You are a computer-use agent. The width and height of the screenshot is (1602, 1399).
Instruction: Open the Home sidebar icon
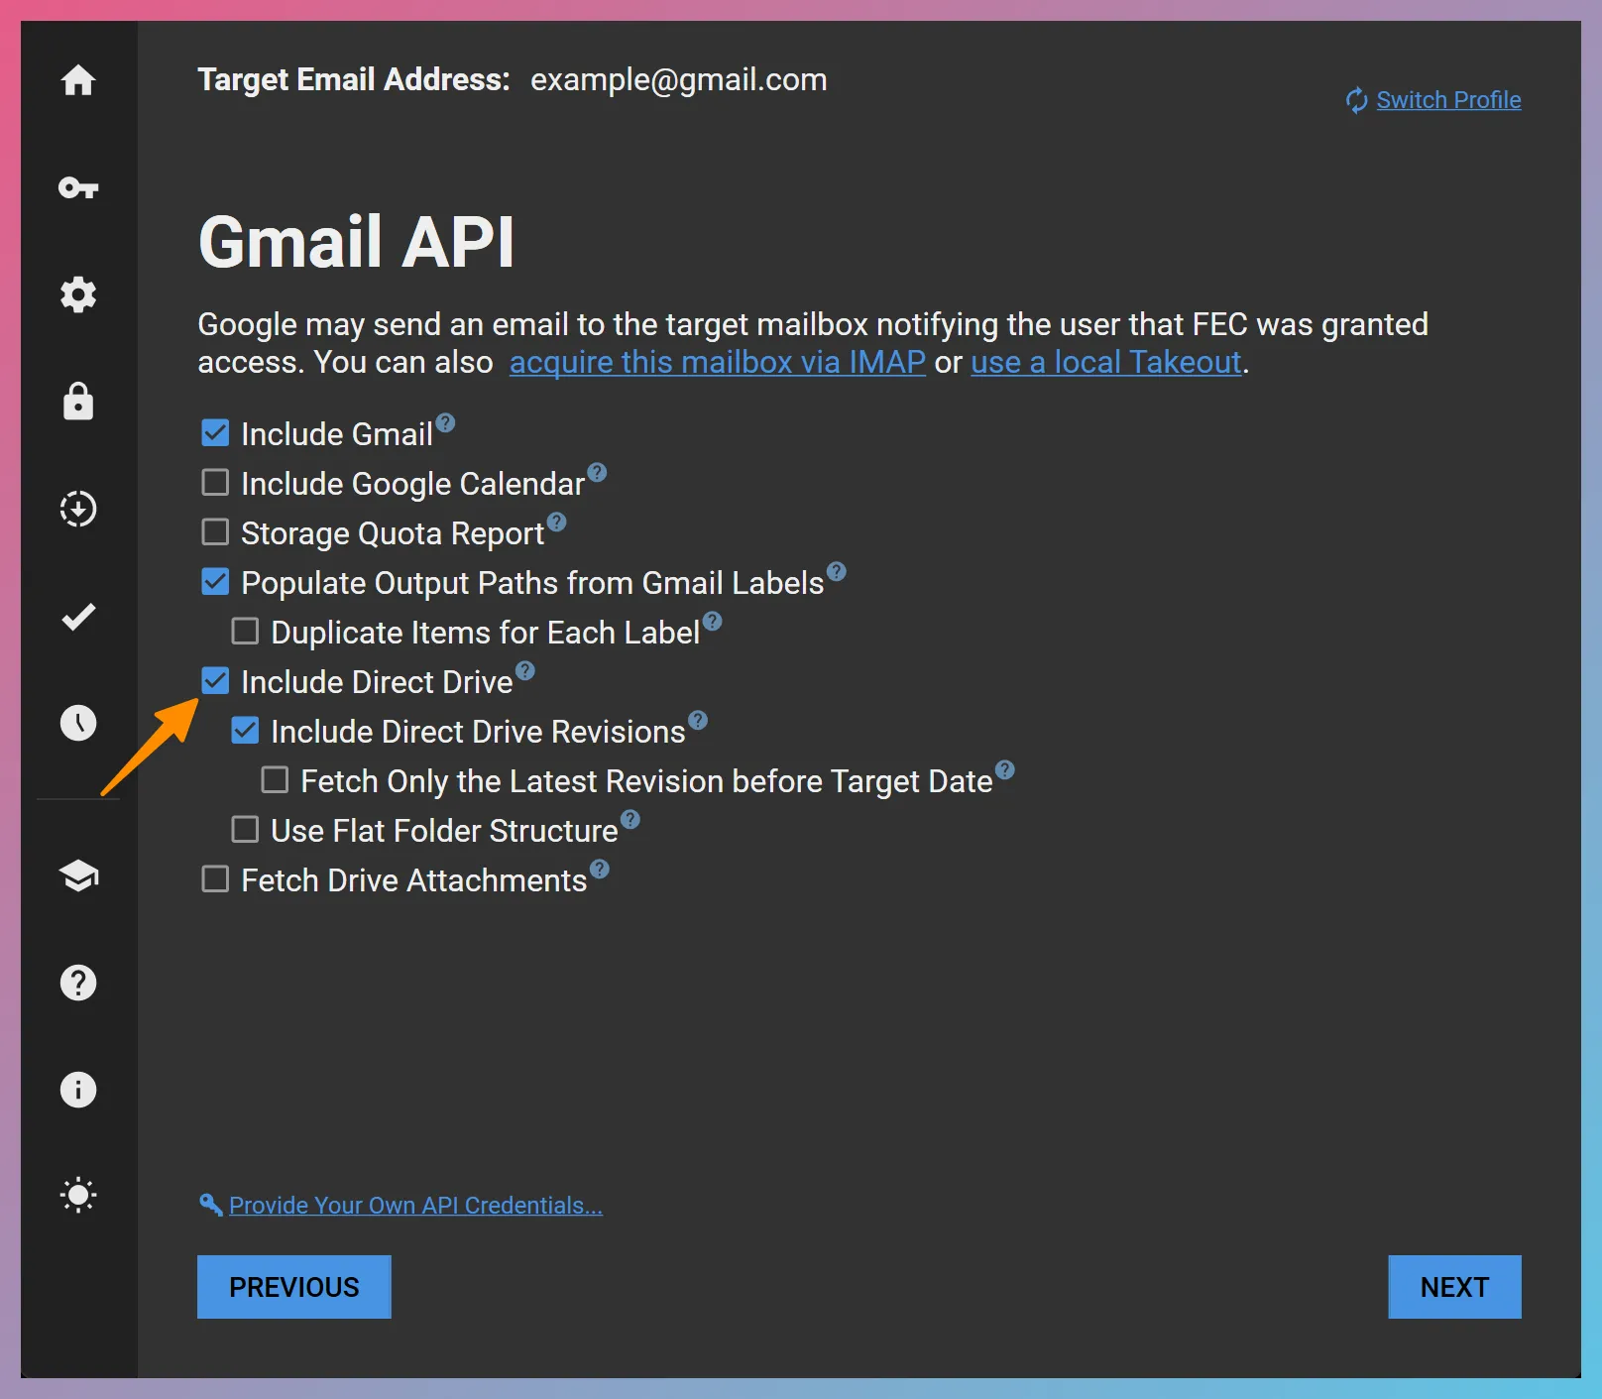(x=78, y=80)
